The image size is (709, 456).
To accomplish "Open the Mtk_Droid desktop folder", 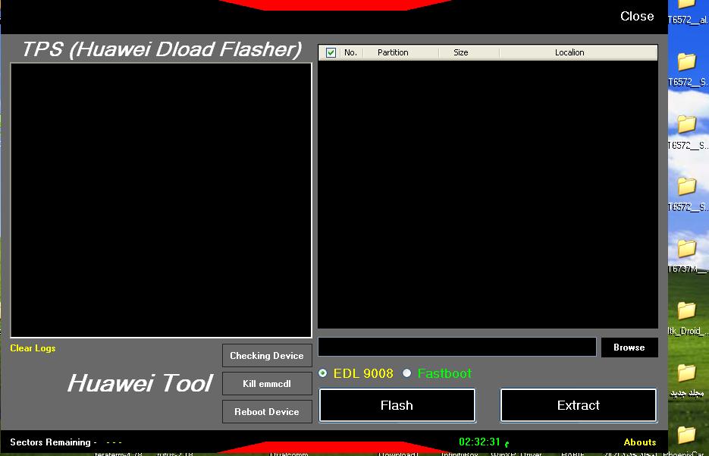I will click(x=687, y=319).
